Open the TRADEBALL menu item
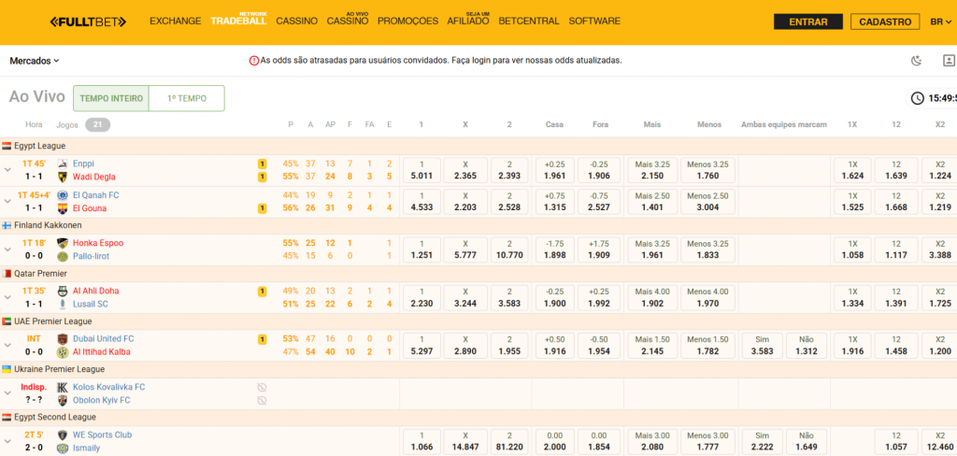957x456 pixels. (x=238, y=19)
